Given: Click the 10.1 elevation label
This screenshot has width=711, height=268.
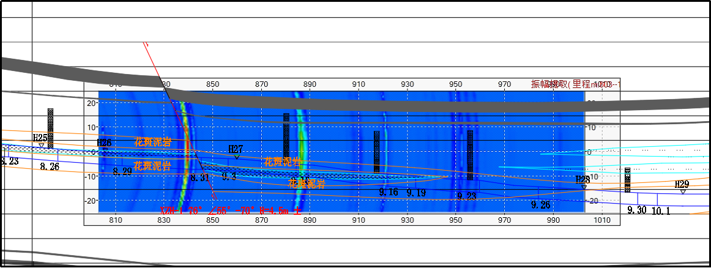Looking at the screenshot, I should coord(661,210).
